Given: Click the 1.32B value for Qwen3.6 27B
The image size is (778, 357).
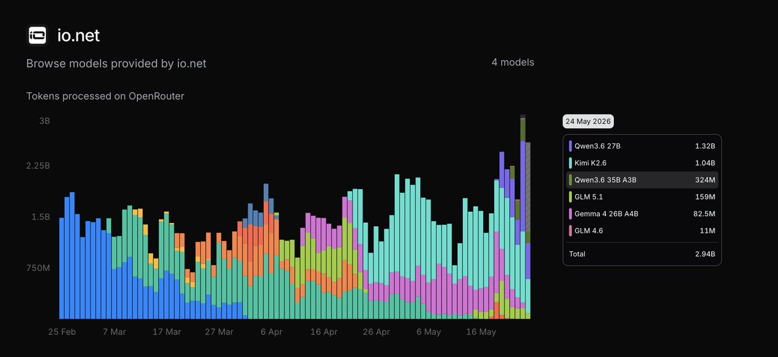Looking at the screenshot, I should tap(705, 146).
